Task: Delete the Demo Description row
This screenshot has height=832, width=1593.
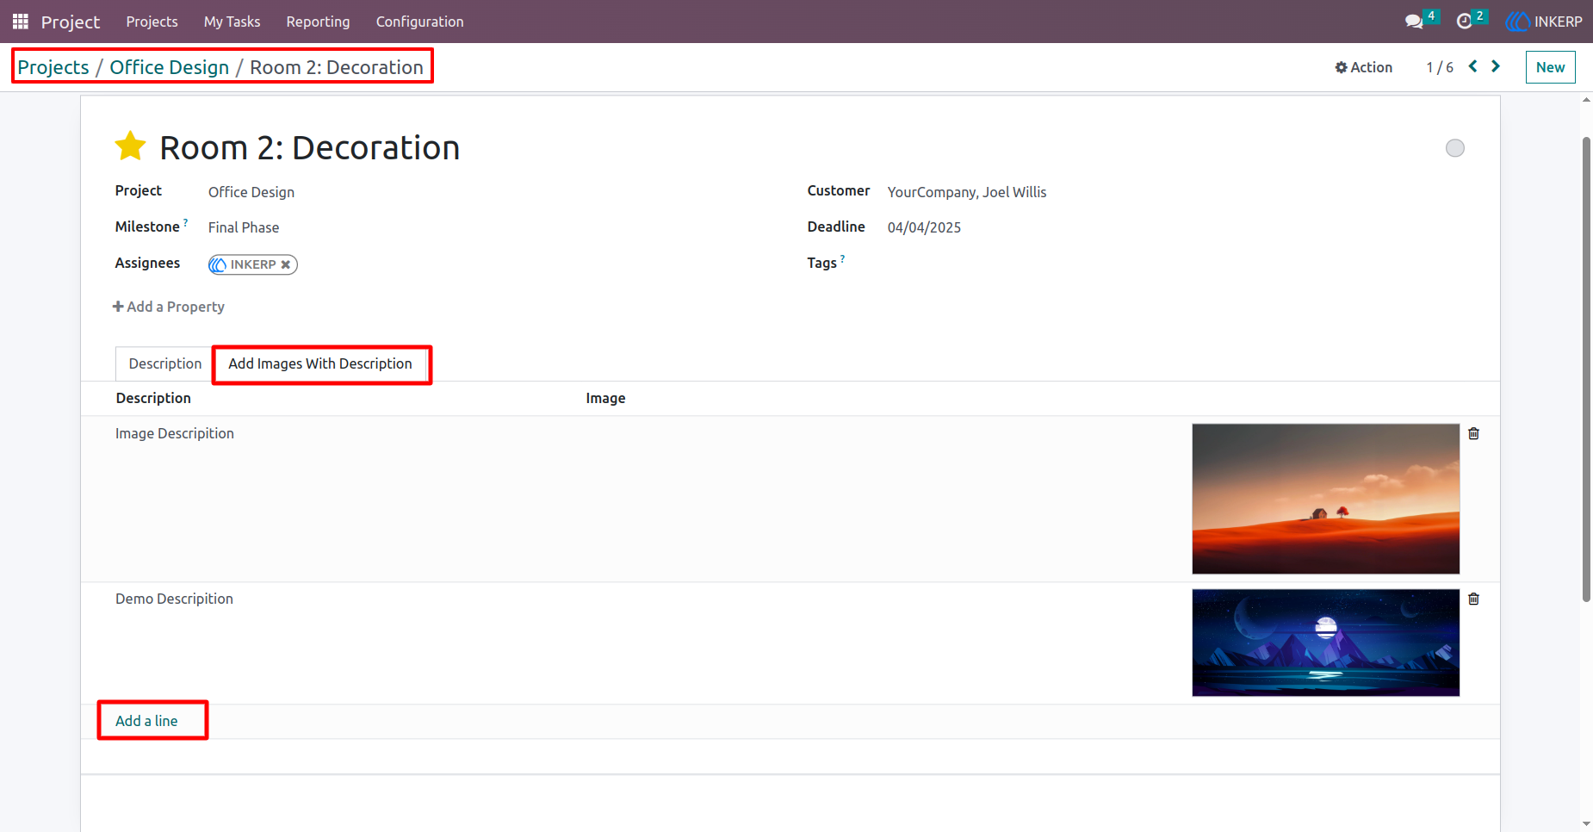Action: (x=1474, y=599)
